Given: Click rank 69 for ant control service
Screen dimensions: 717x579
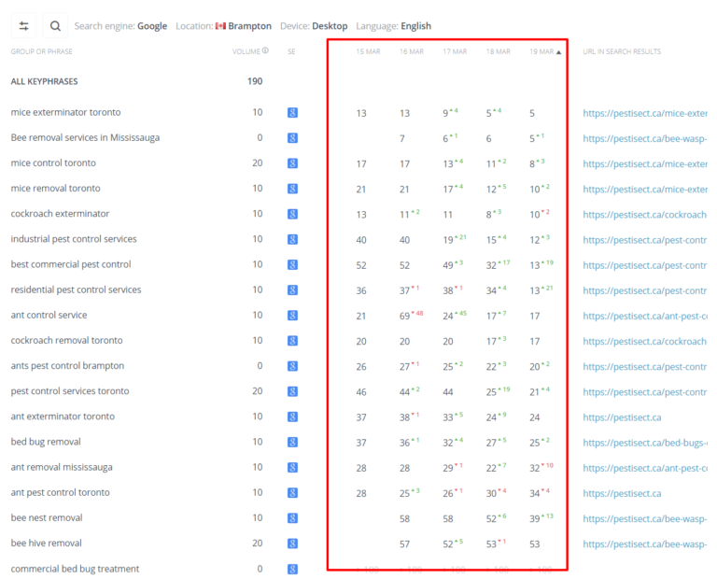Looking at the screenshot, I should [x=404, y=316].
